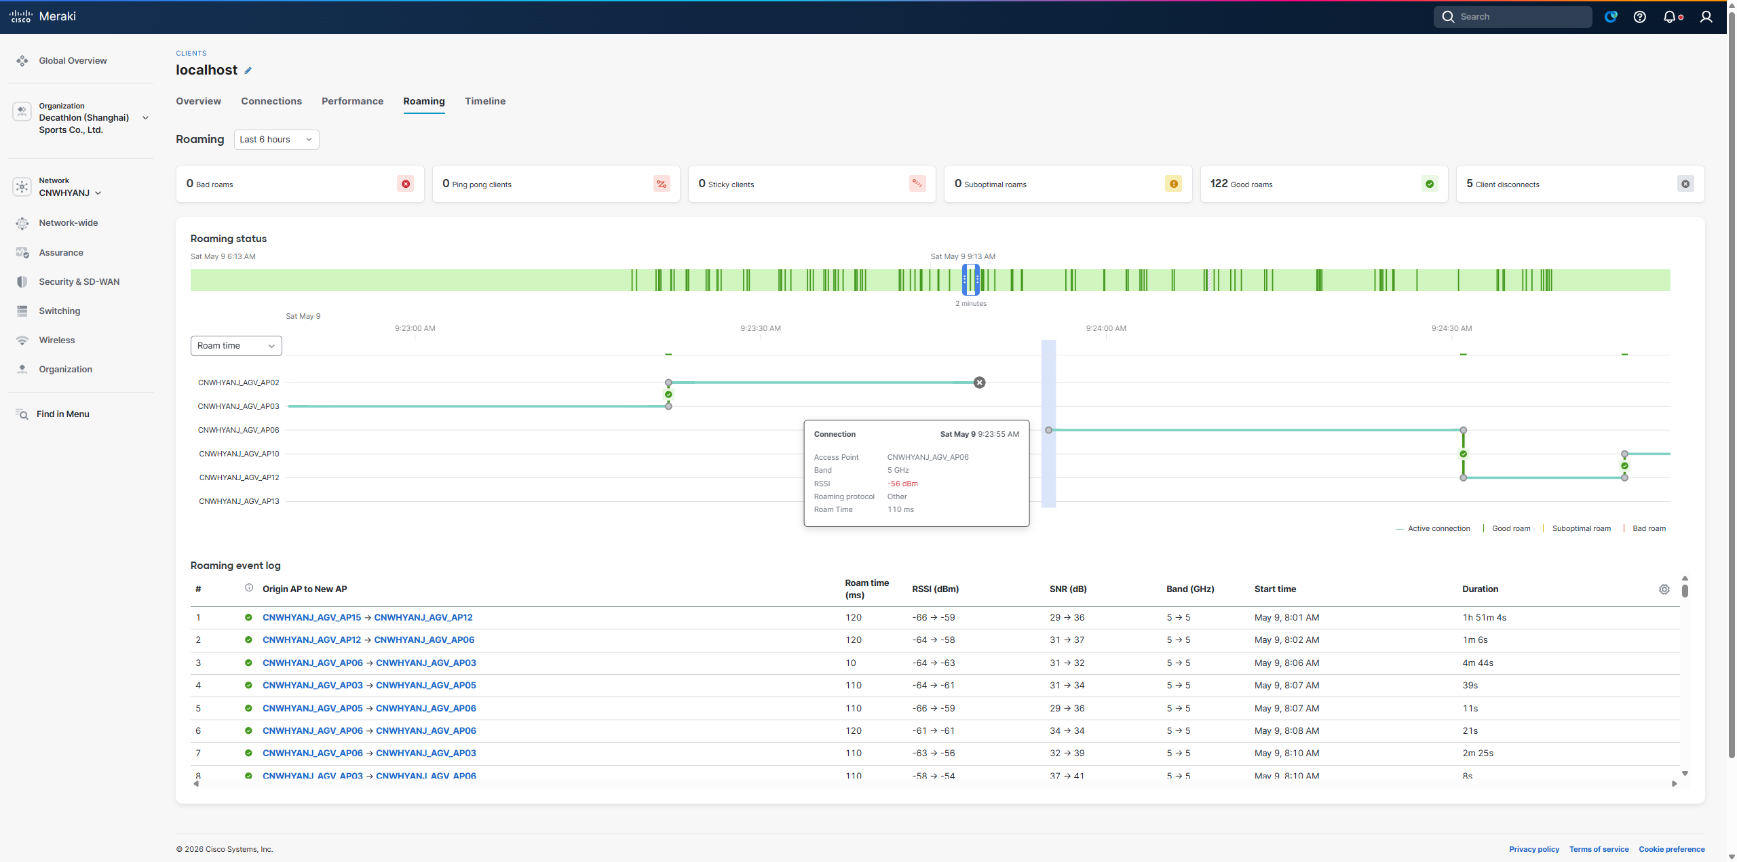Click the table settings gear icon
The width and height of the screenshot is (1737, 862).
(x=1664, y=589)
